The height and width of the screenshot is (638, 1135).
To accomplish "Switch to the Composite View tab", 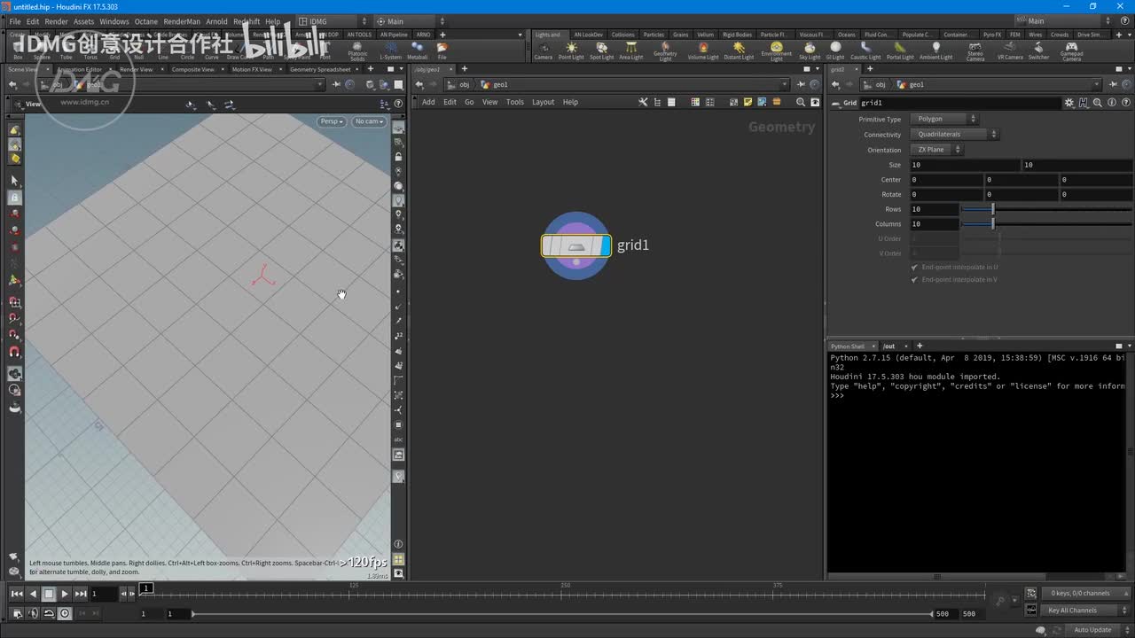I will coord(192,69).
